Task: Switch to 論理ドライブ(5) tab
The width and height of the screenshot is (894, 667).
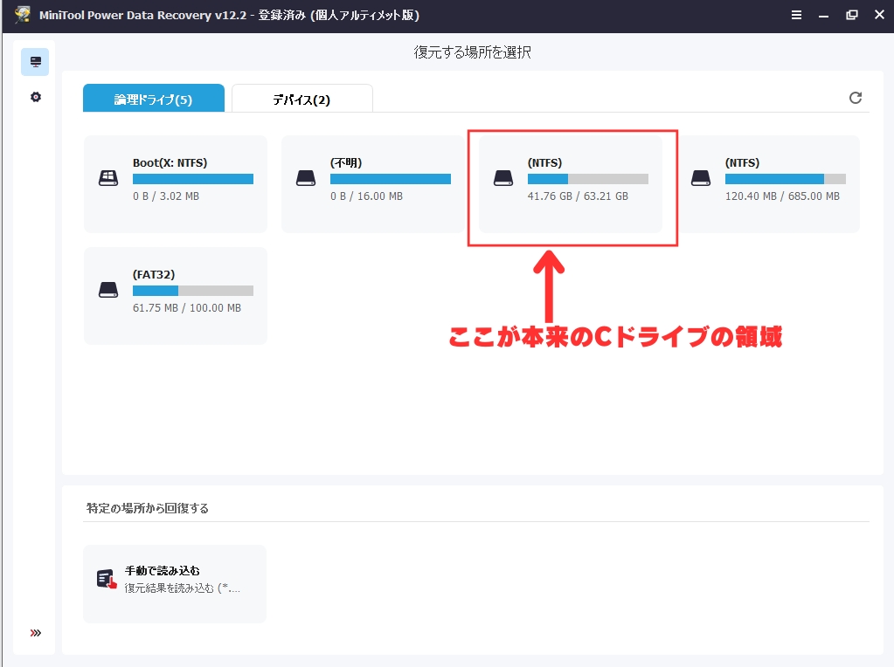Action: [154, 99]
